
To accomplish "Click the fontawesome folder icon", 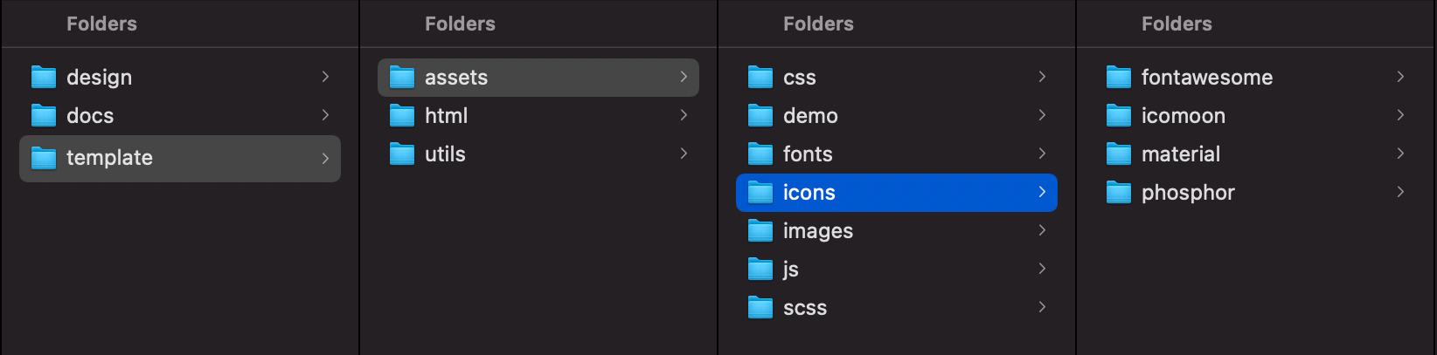I will [1119, 78].
